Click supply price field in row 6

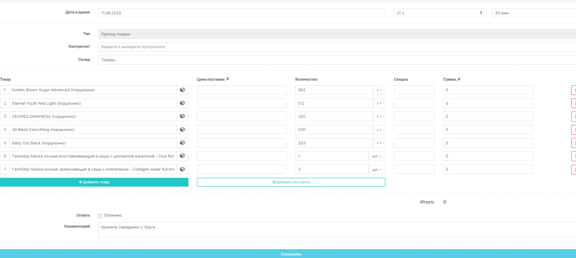pyautogui.click(x=242, y=156)
